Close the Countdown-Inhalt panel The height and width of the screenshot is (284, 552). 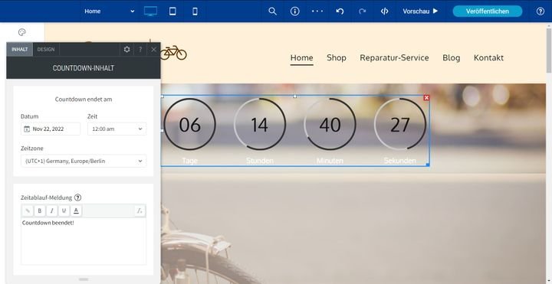(153, 50)
